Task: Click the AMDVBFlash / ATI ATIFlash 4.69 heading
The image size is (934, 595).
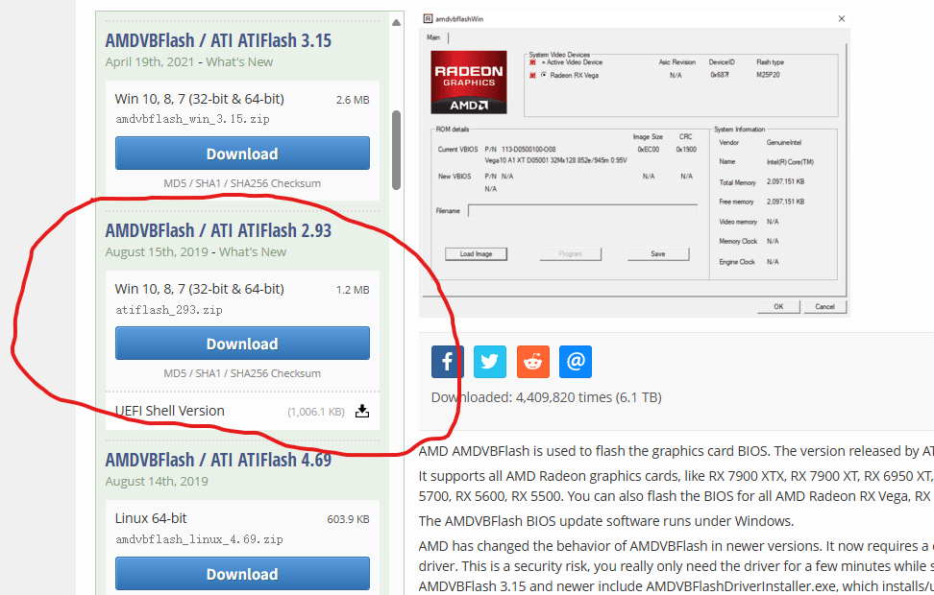Action: [x=218, y=460]
